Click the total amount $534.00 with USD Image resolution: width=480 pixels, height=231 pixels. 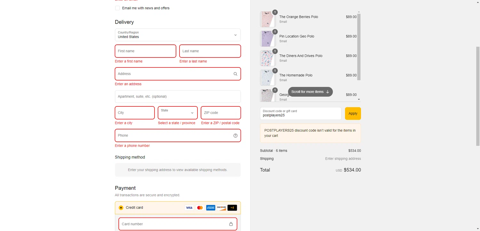tap(348, 170)
